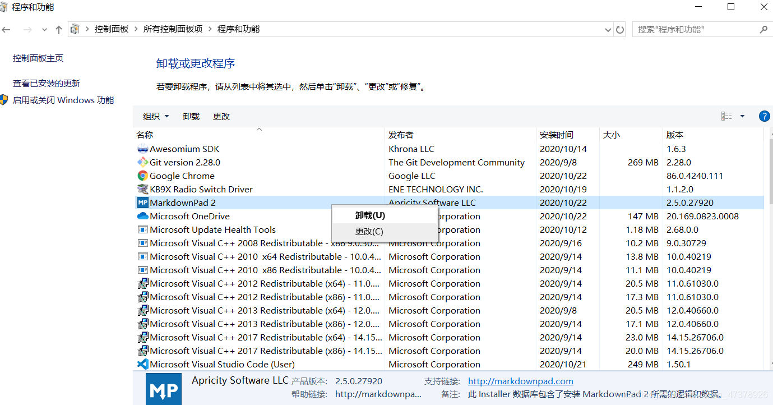Sort by the 名称 column header
The image size is (773, 405).
[x=259, y=135]
